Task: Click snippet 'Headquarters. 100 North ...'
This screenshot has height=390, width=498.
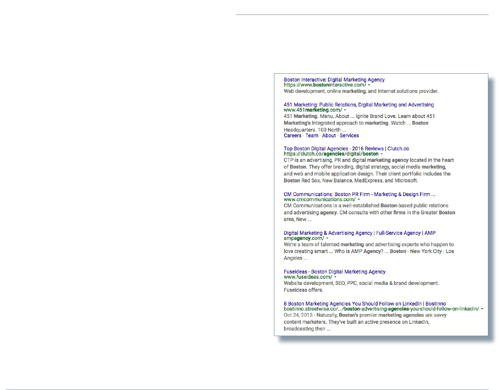Action: (x=315, y=130)
